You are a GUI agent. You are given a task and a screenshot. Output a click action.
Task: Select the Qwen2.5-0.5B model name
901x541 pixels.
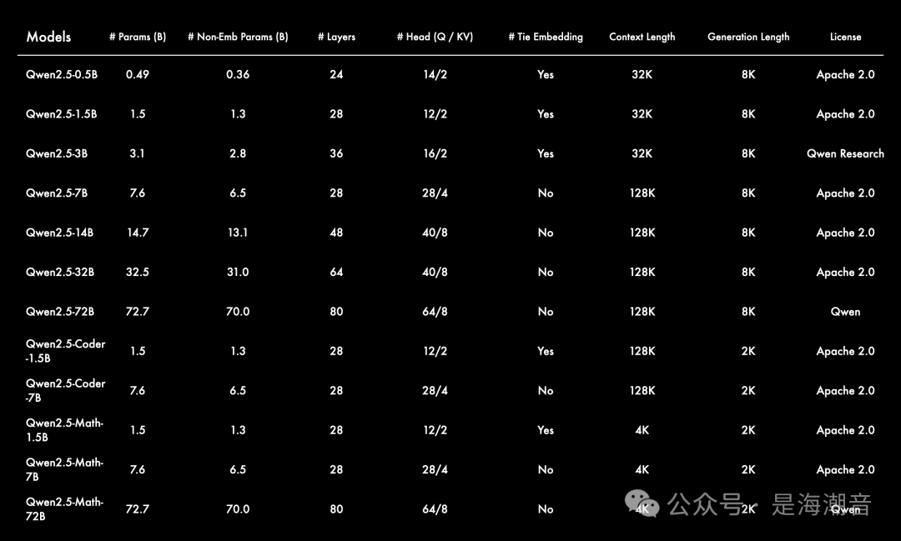pos(62,74)
